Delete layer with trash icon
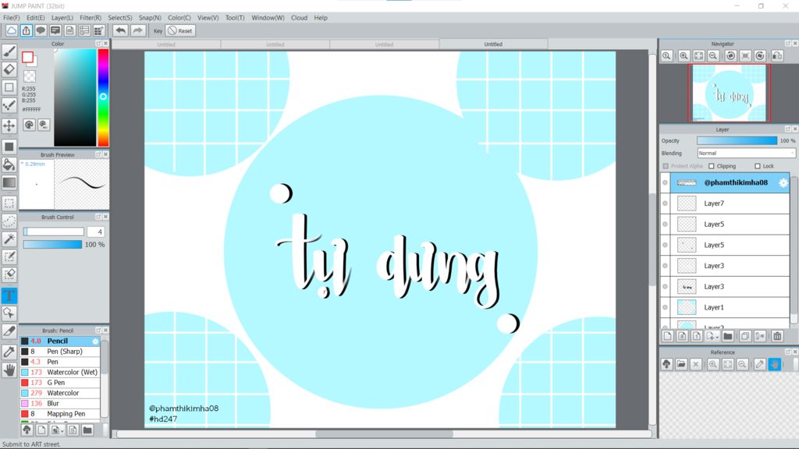This screenshot has width=799, height=449. coord(777,336)
